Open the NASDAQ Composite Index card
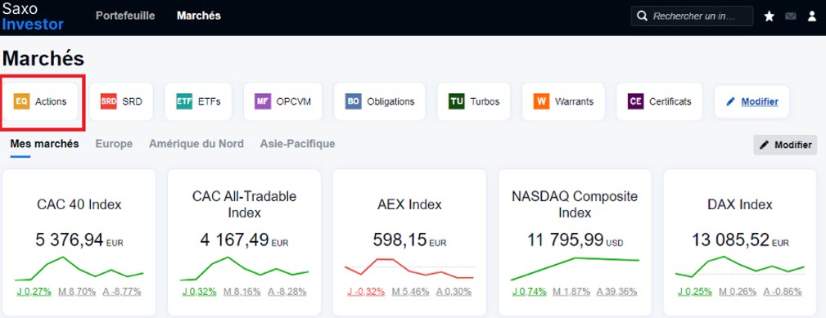This screenshot has width=826, height=318. click(575, 242)
